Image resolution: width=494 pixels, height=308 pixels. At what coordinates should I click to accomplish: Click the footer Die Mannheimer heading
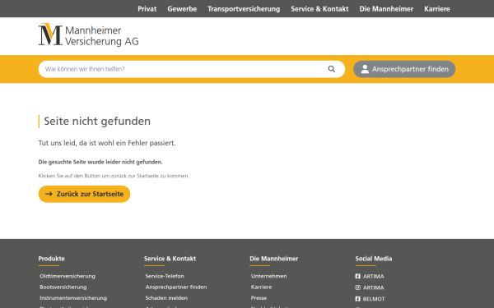[274, 259]
